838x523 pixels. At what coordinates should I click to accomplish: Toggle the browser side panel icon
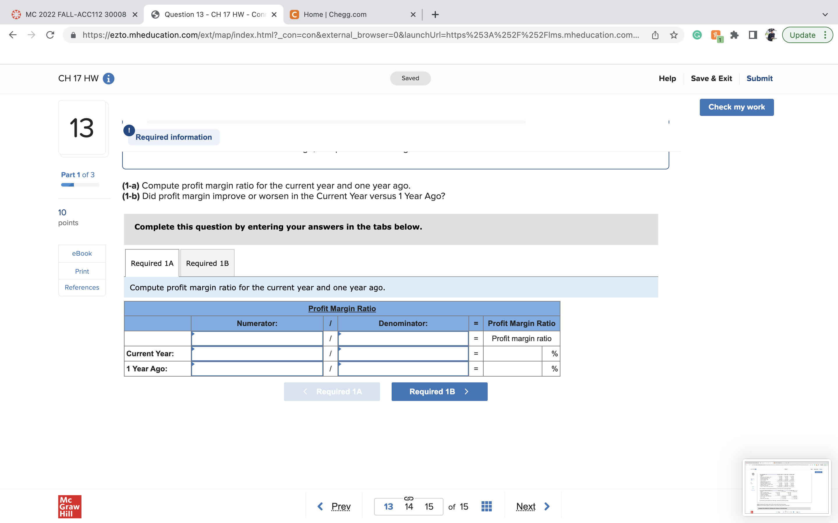[753, 35]
